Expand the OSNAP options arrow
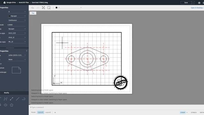Viewport: 204px width, 115px height. 187,112
